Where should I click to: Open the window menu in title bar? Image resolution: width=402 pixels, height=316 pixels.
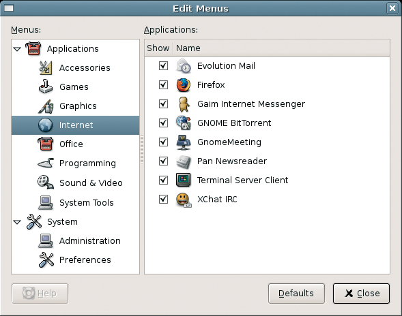9,8
